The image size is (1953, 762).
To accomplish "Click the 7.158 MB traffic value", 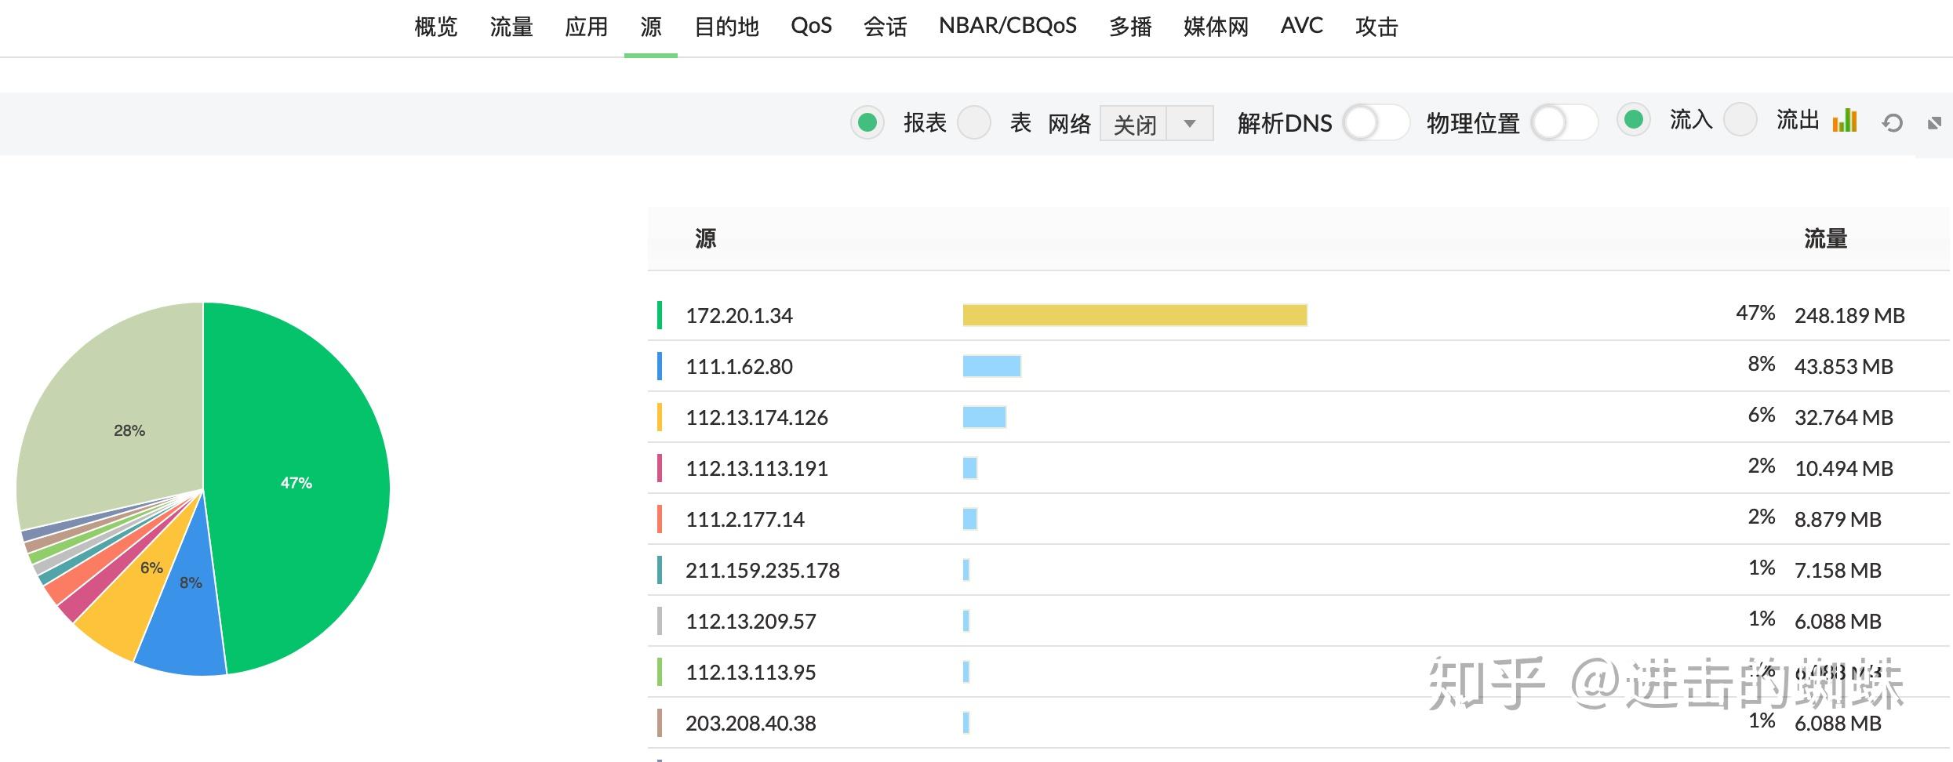I will 1838,570.
